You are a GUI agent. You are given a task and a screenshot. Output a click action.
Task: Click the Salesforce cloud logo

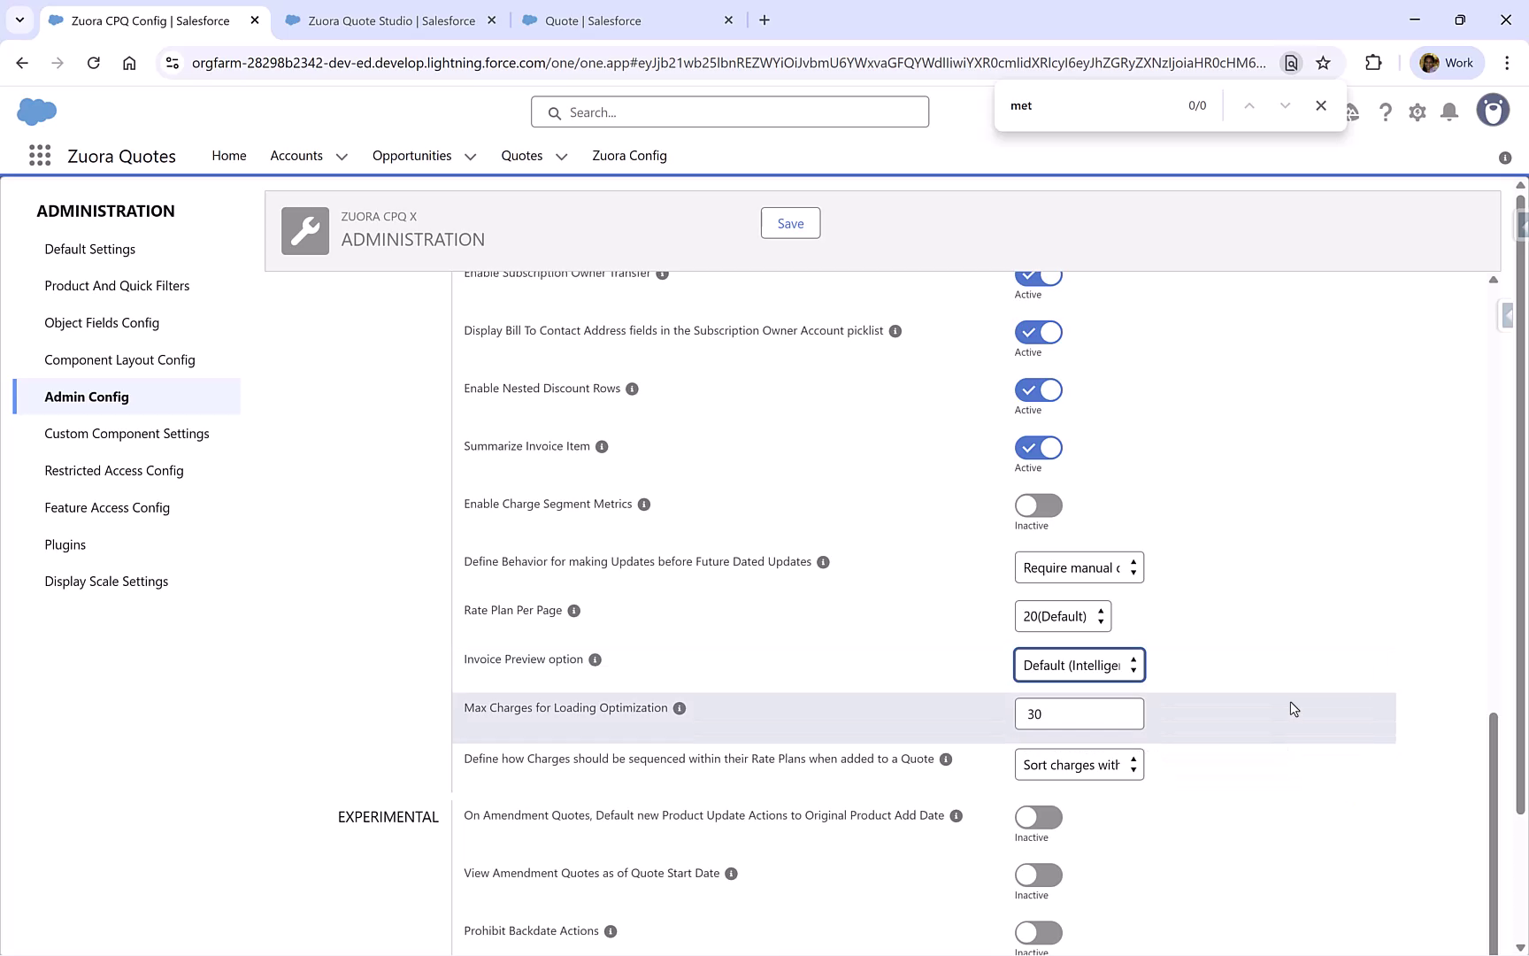[x=36, y=112]
